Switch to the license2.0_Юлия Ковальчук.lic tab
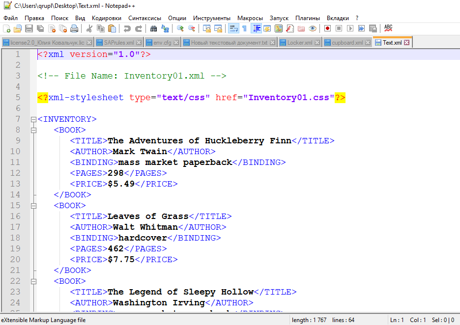The image size is (460, 325). pyautogui.click(x=47, y=43)
